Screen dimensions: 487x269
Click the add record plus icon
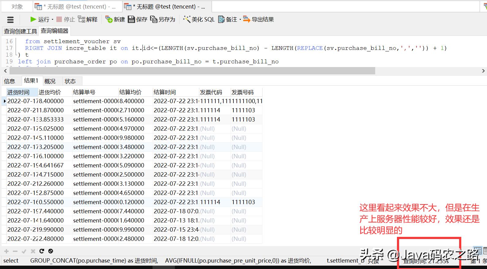coord(6,251)
